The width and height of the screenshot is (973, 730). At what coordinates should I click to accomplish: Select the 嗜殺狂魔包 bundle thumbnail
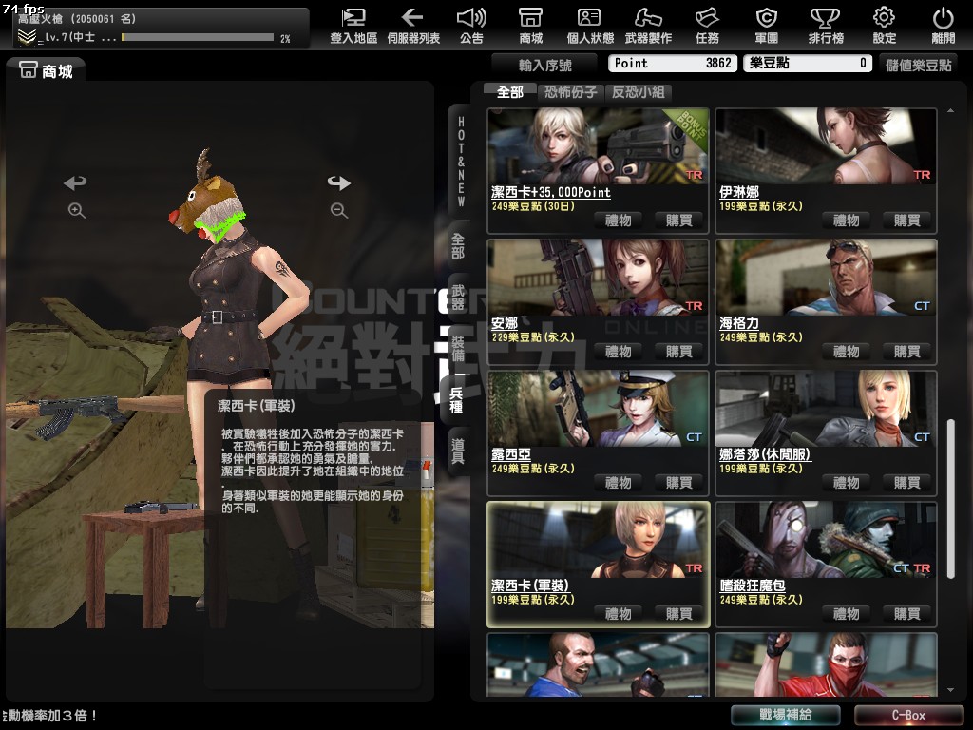826,540
